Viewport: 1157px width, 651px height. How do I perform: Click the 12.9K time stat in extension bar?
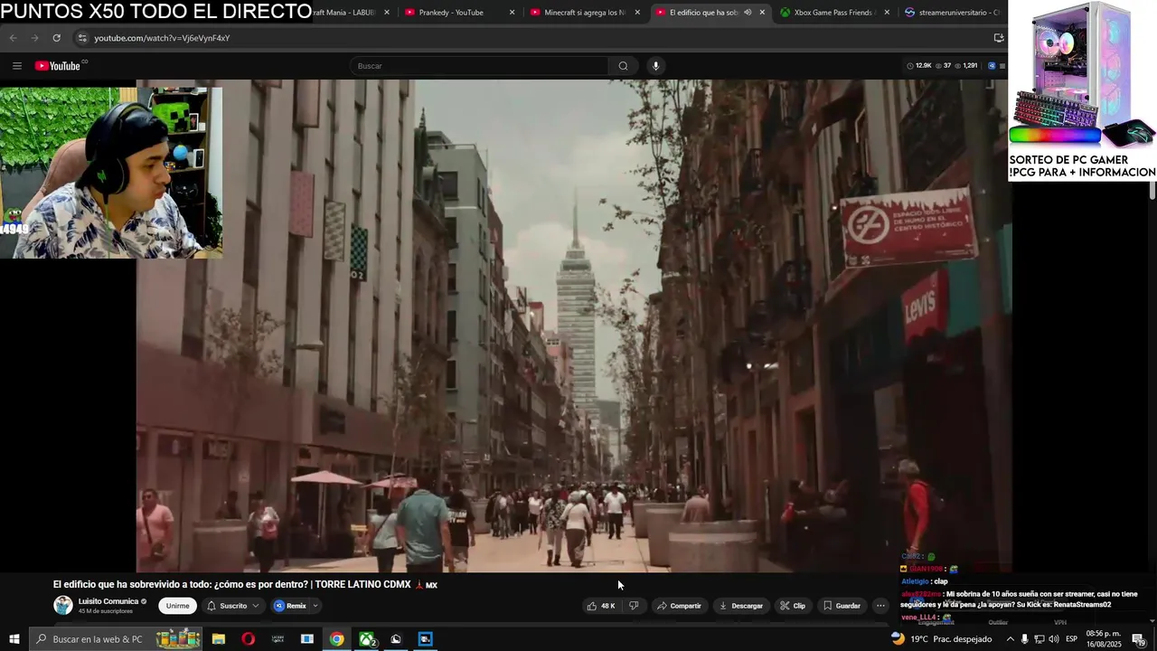pyautogui.click(x=918, y=66)
